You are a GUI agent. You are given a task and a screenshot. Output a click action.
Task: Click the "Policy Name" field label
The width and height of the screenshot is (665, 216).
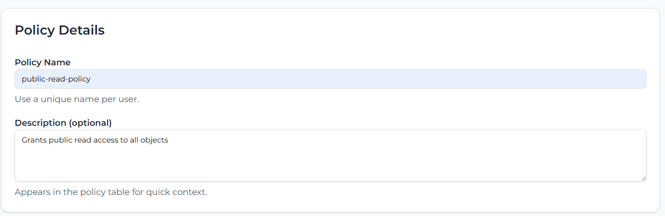[42, 62]
